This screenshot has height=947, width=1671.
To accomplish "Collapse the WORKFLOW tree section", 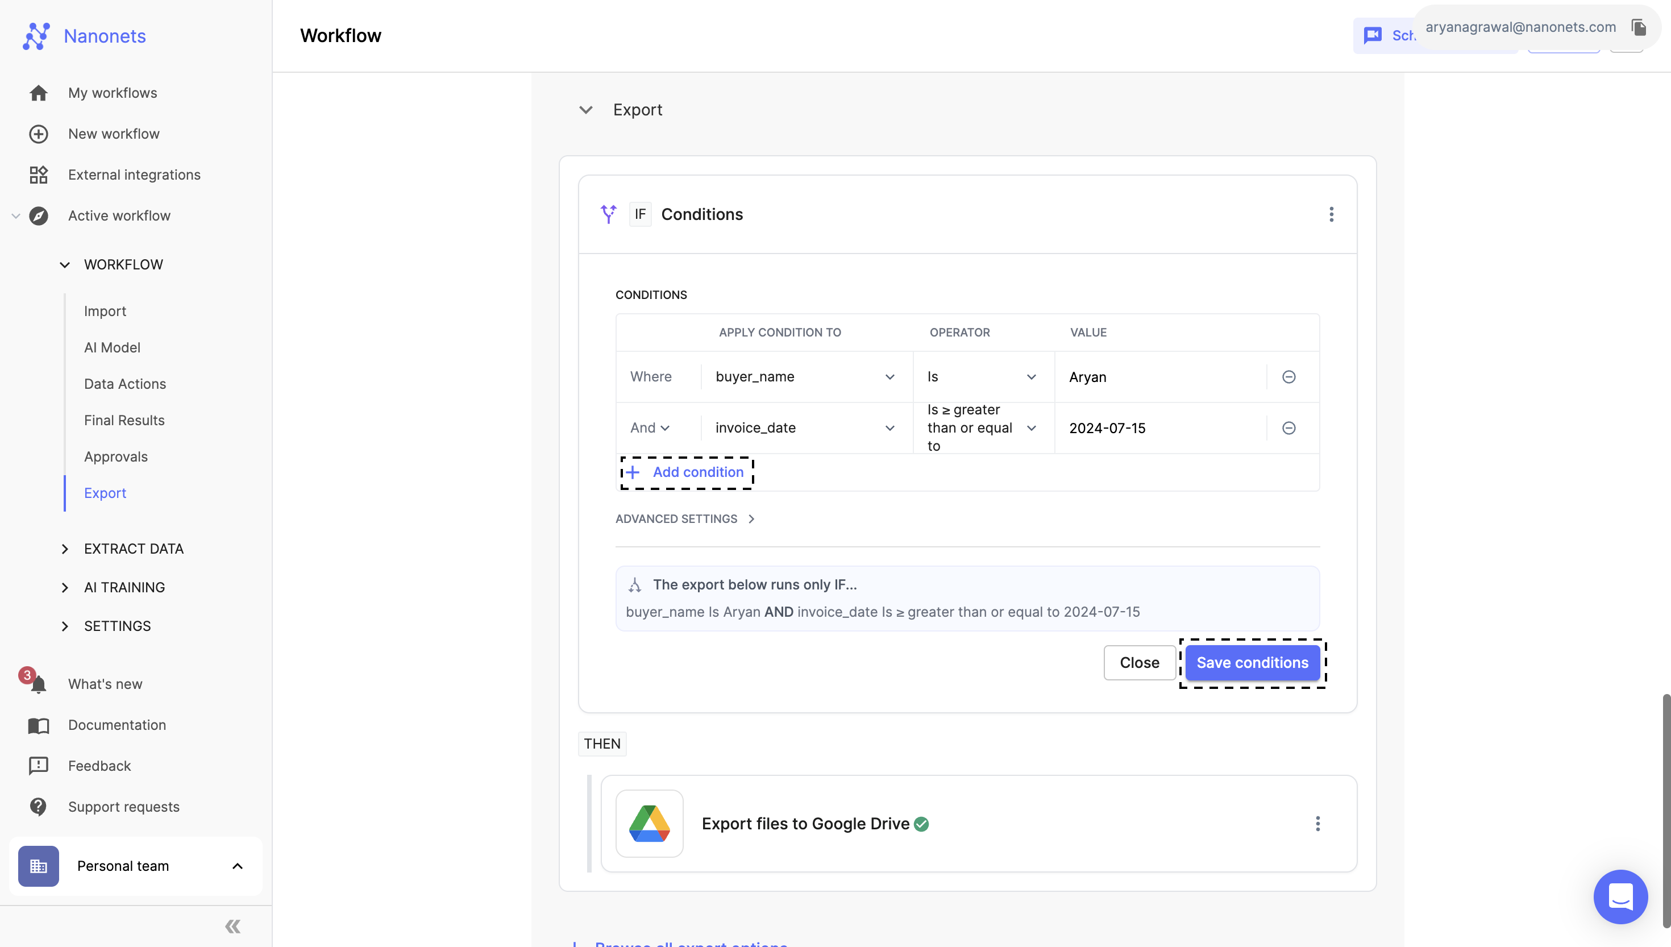I will [64, 265].
